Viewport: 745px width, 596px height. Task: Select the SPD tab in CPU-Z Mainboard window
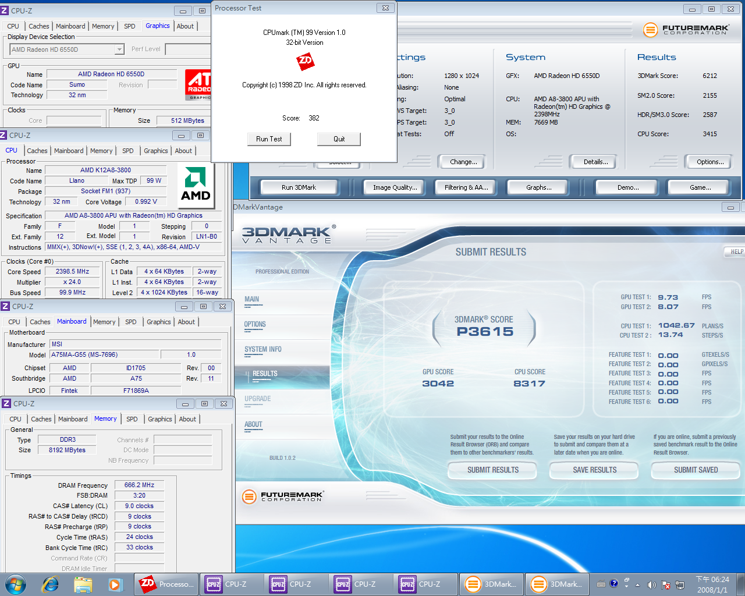[x=131, y=322]
